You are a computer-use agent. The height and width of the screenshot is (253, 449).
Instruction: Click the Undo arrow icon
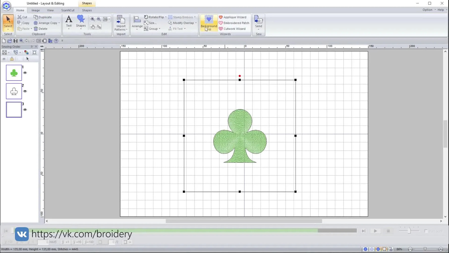tap(27, 41)
